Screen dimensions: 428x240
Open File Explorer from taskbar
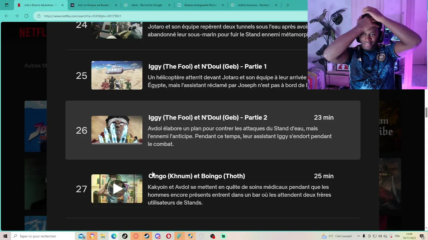click(103, 236)
